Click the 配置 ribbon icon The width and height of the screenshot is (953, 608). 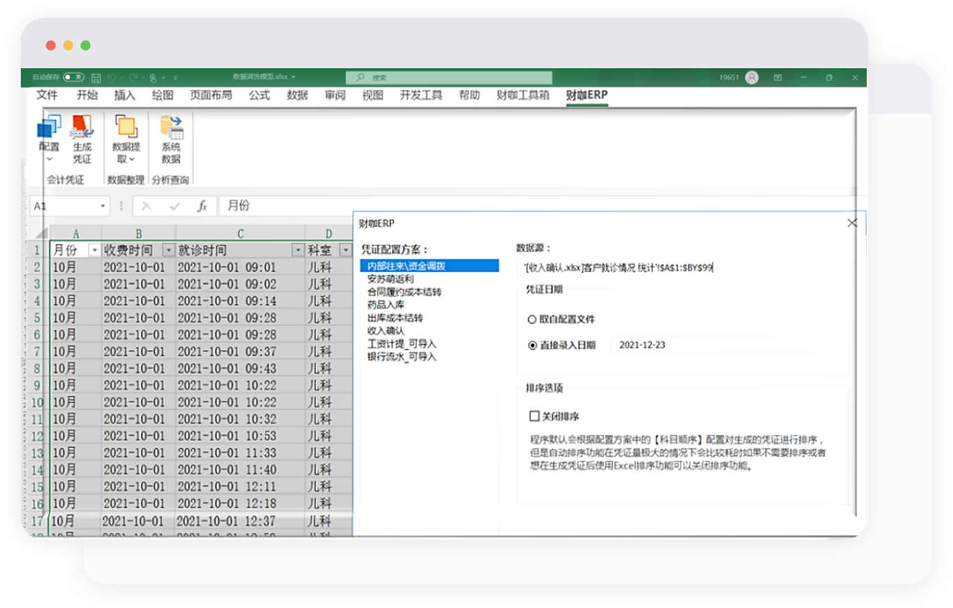tap(49, 130)
